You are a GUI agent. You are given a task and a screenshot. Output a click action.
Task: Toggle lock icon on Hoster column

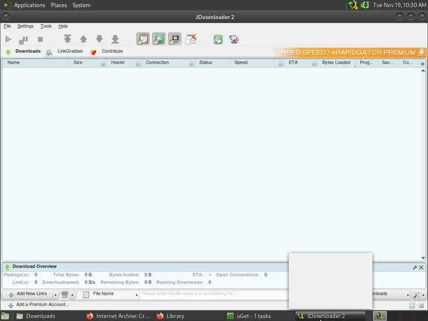[138, 64]
